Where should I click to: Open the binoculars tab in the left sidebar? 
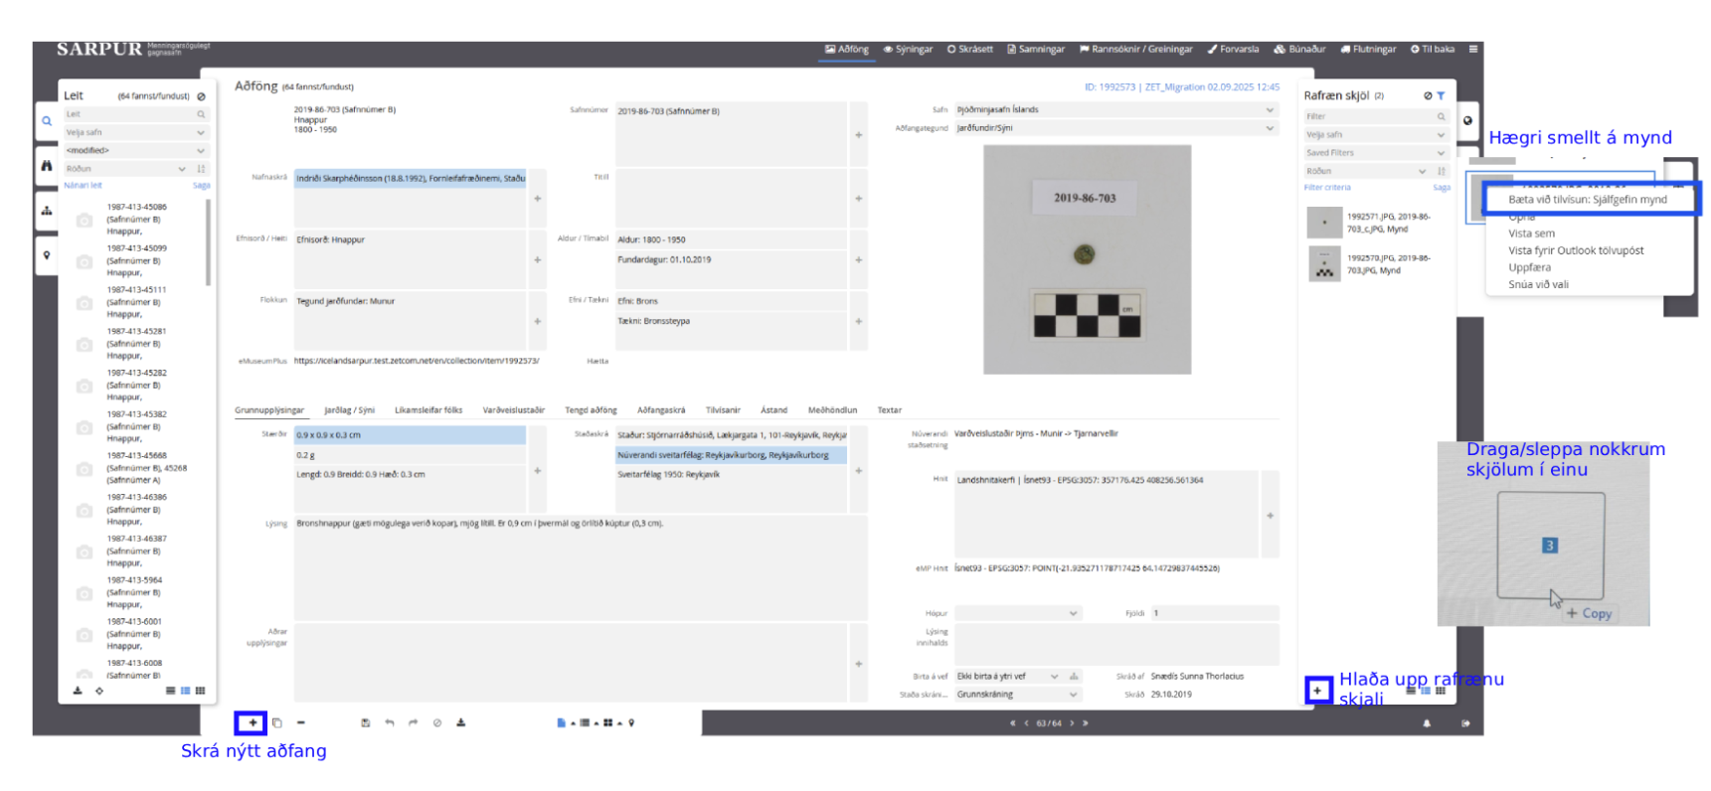47,166
